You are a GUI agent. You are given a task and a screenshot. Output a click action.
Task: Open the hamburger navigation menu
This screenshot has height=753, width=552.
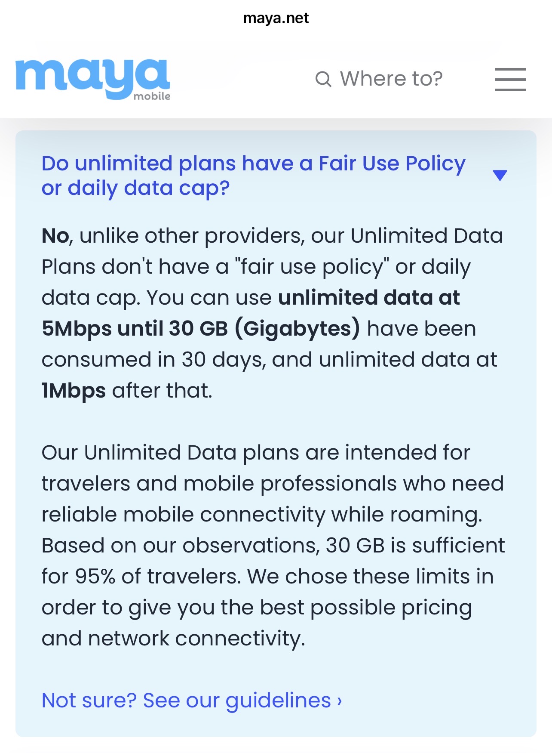tap(510, 79)
